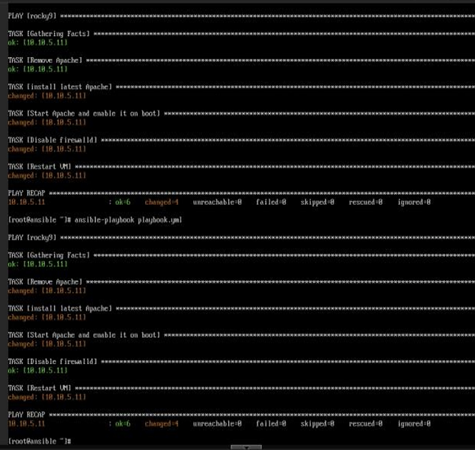The height and width of the screenshot is (450, 475).
Task: Click 'PLAY [rocky9]' header after the ansible-playbook command
Action: [32, 238]
